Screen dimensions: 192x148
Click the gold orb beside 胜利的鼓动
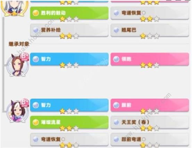36,13
